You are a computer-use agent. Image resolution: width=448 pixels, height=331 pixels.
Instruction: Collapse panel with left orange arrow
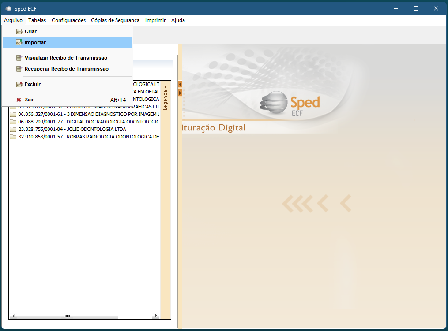pos(180,84)
